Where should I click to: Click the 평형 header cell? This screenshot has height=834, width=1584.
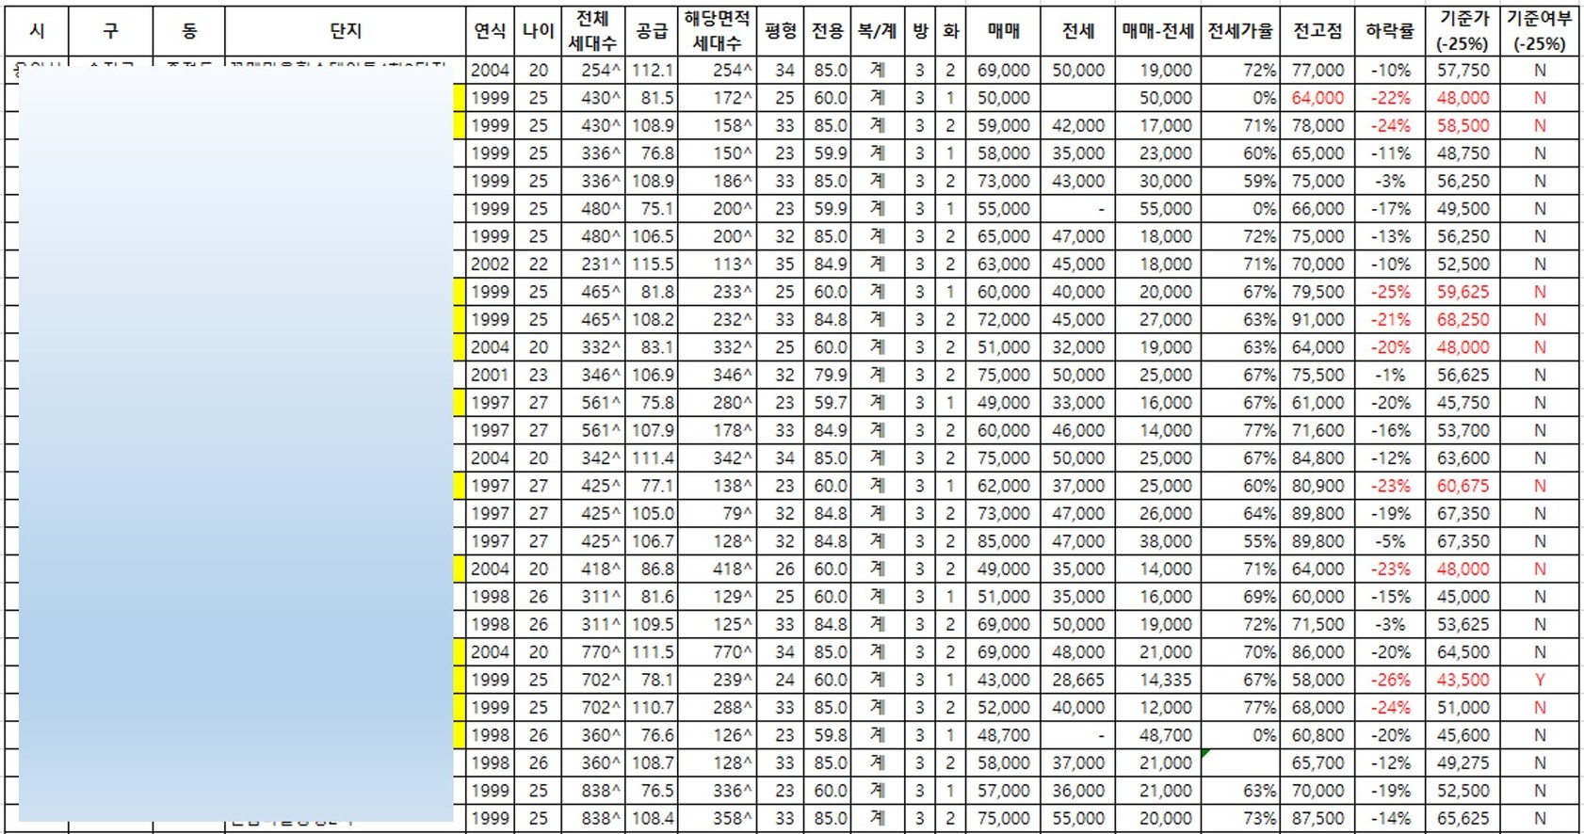(781, 31)
